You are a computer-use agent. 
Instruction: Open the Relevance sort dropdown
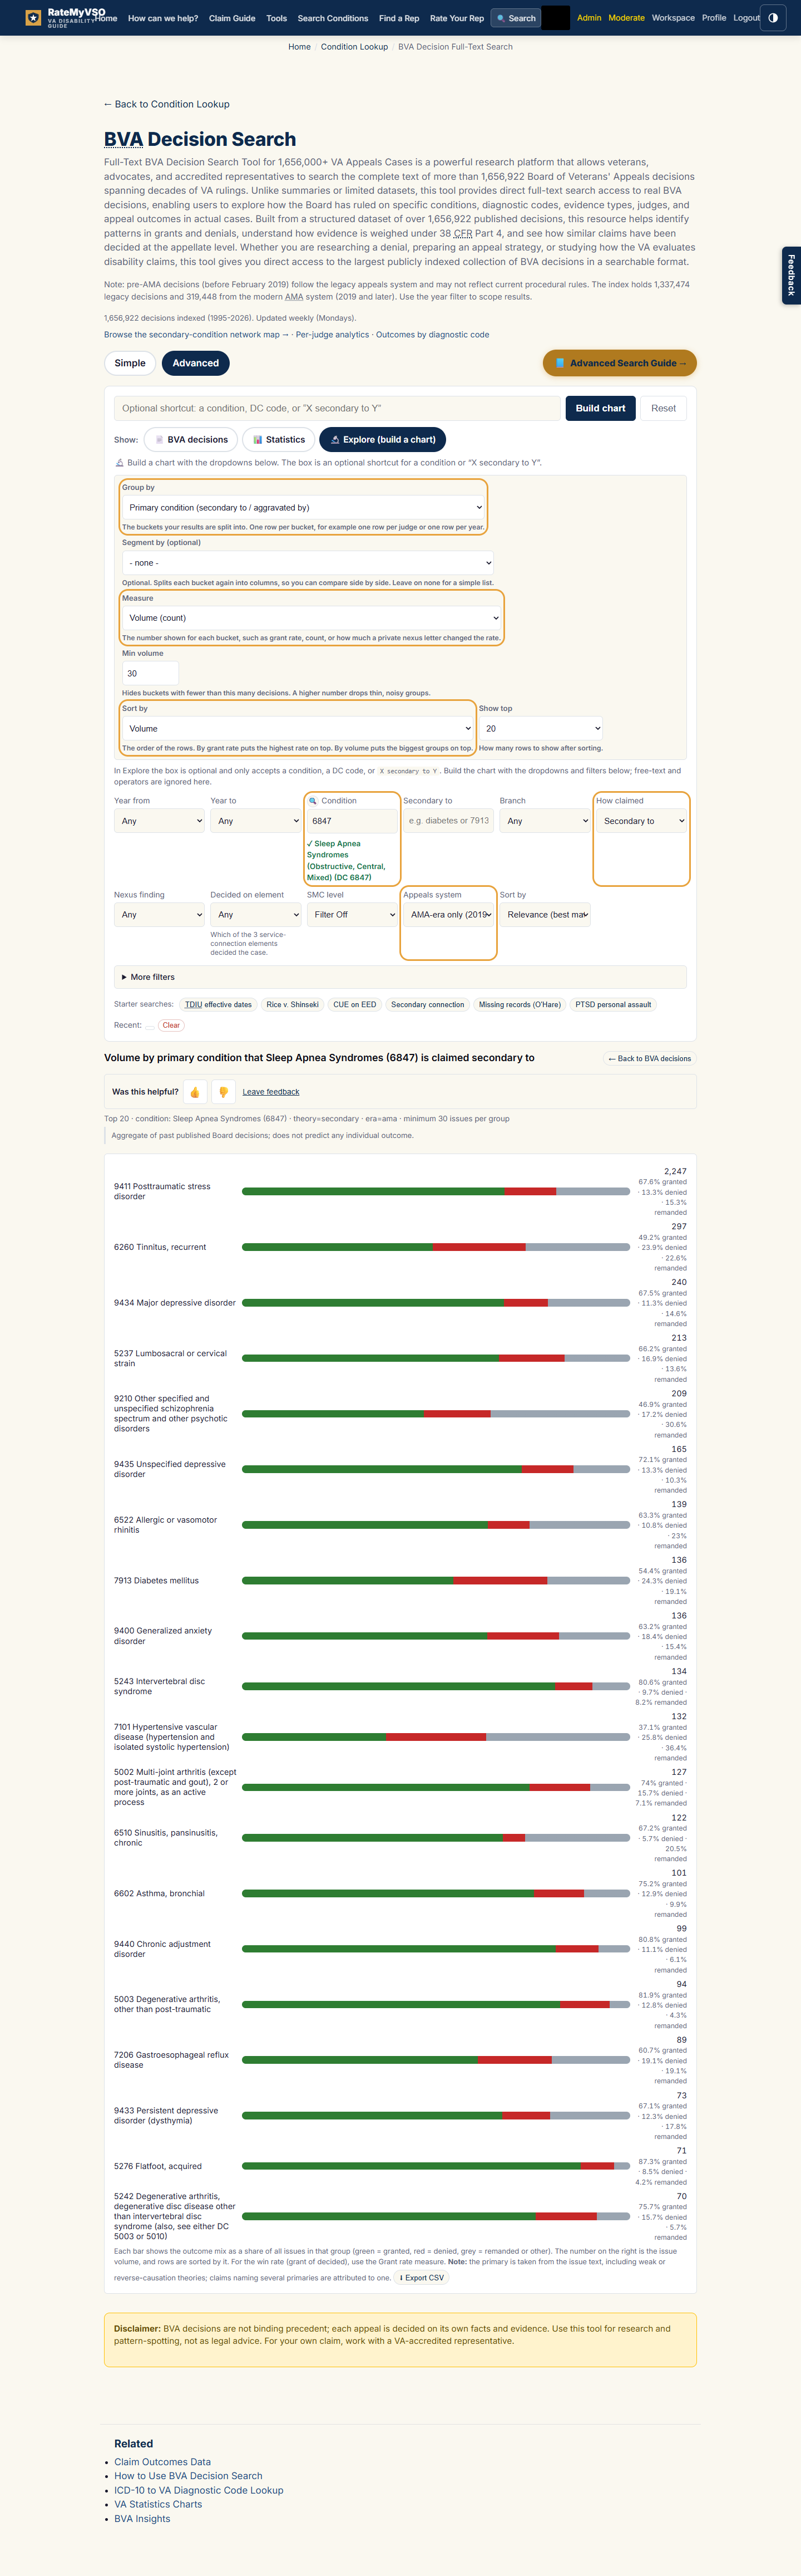pos(545,915)
